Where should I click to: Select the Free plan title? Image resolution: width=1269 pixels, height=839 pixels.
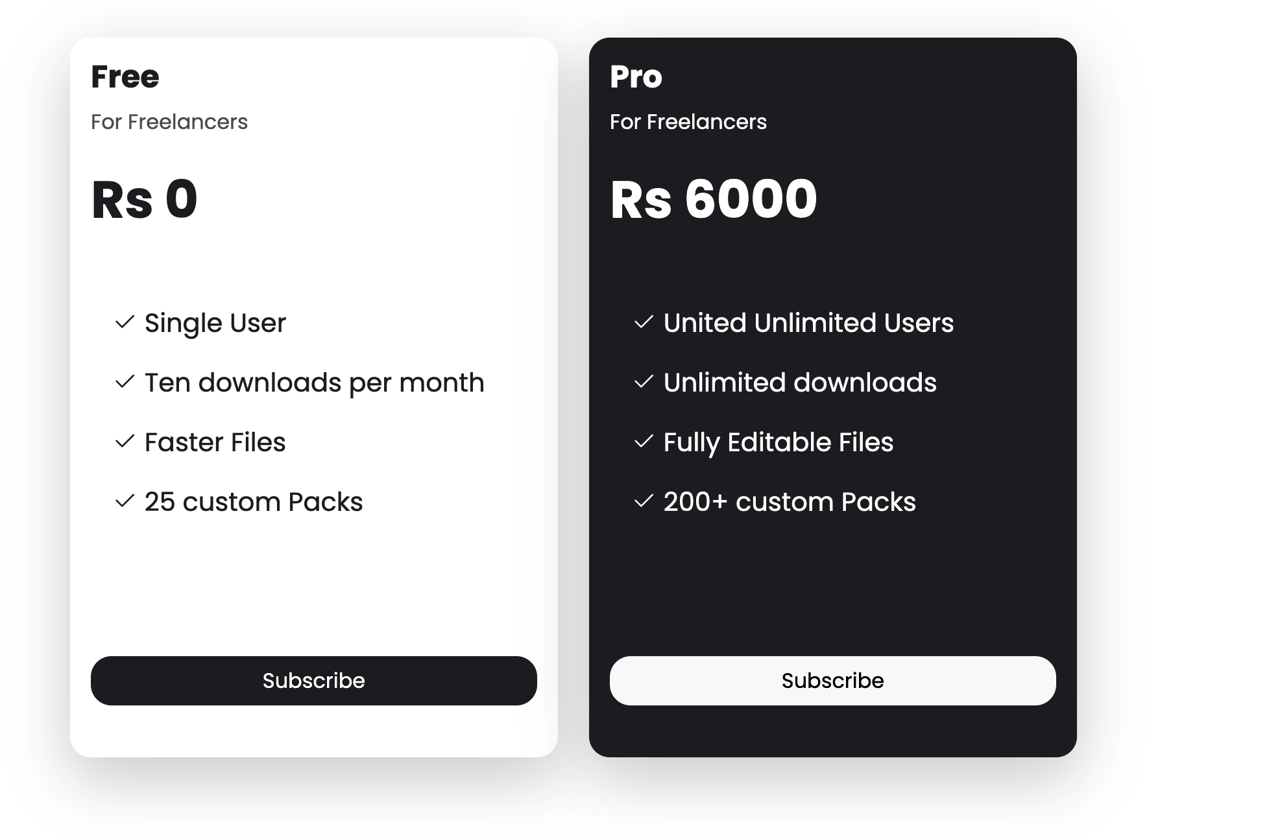125,77
